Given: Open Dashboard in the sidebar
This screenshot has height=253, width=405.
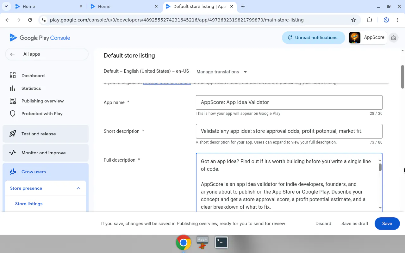Looking at the screenshot, I should tap(33, 76).
